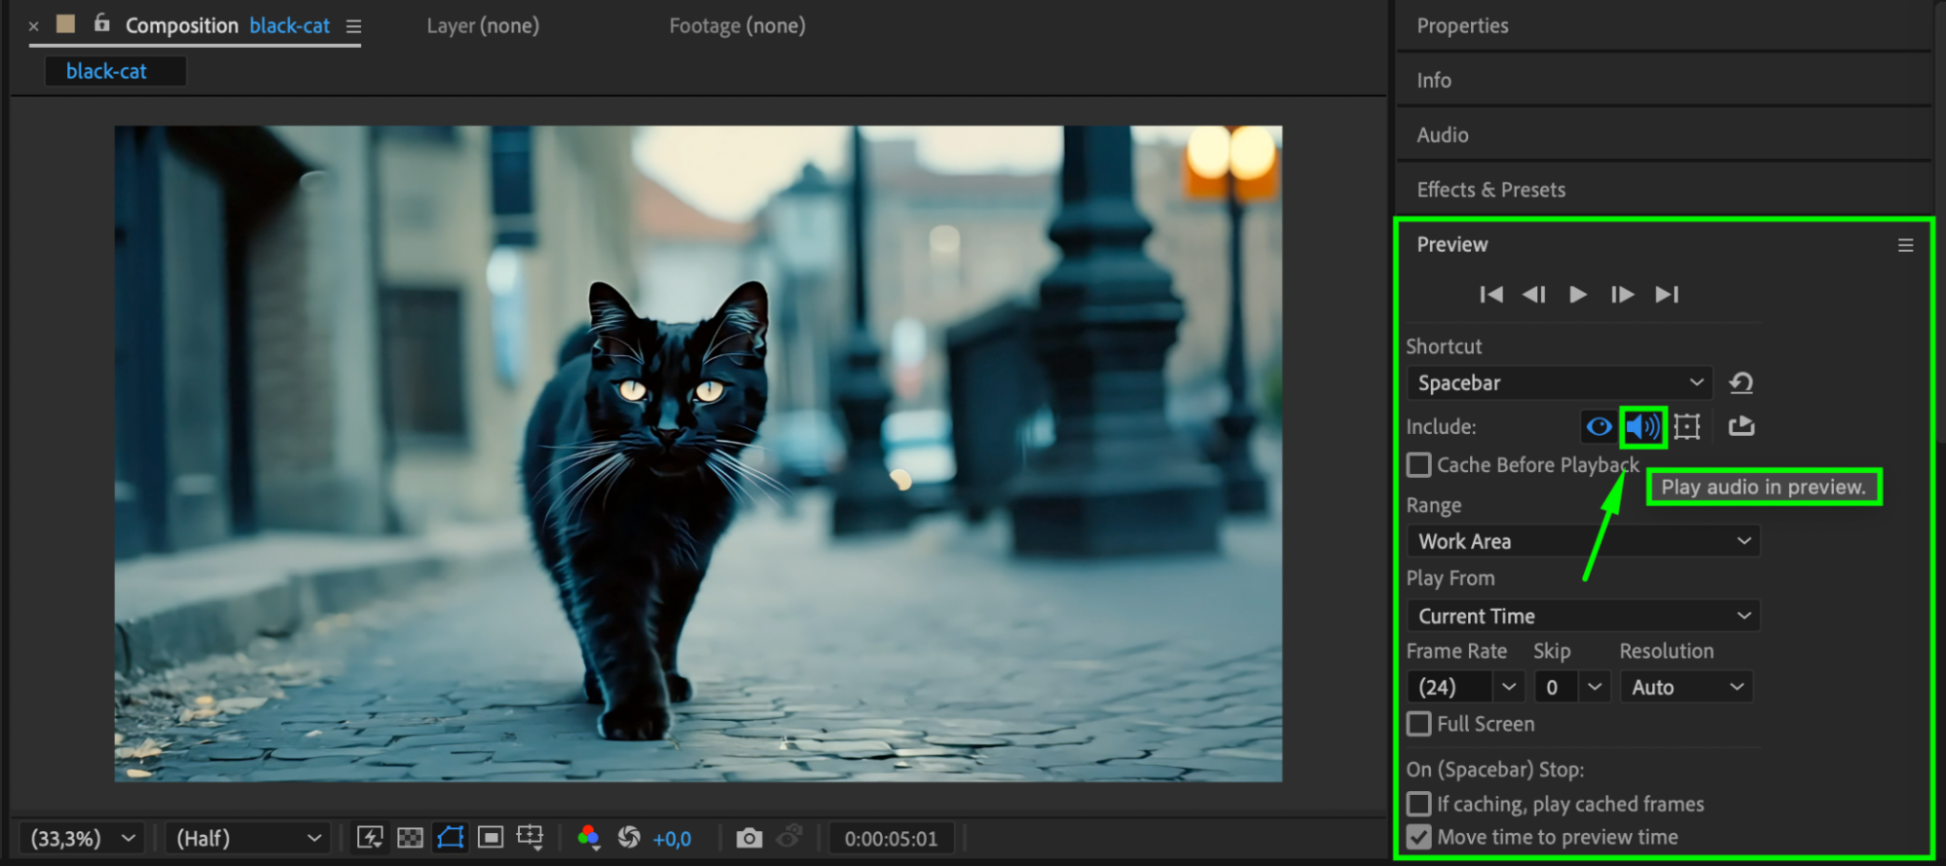Toggle mask and shape path visibility
This screenshot has height=867, width=1946.
pos(451,838)
